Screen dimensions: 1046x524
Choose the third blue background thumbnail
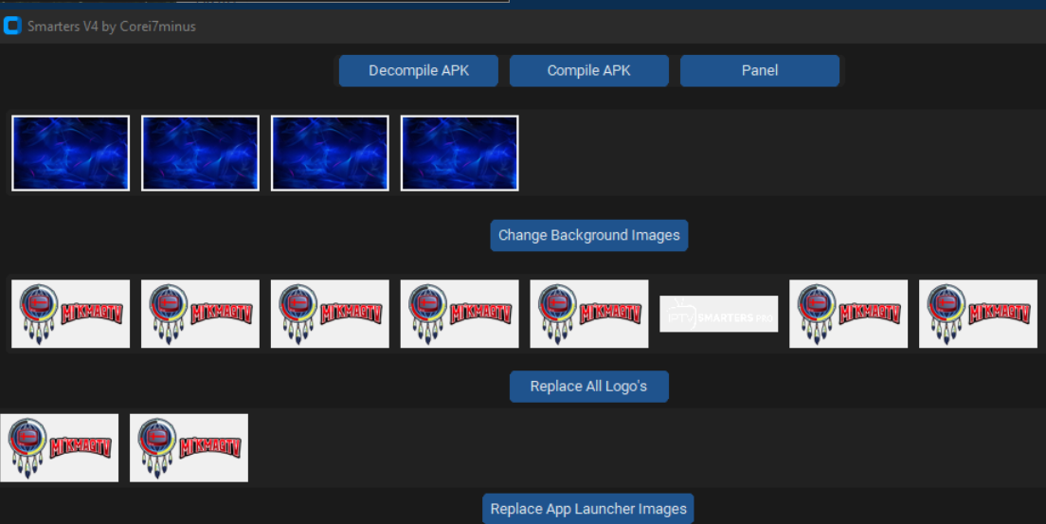[x=330, y=154]
